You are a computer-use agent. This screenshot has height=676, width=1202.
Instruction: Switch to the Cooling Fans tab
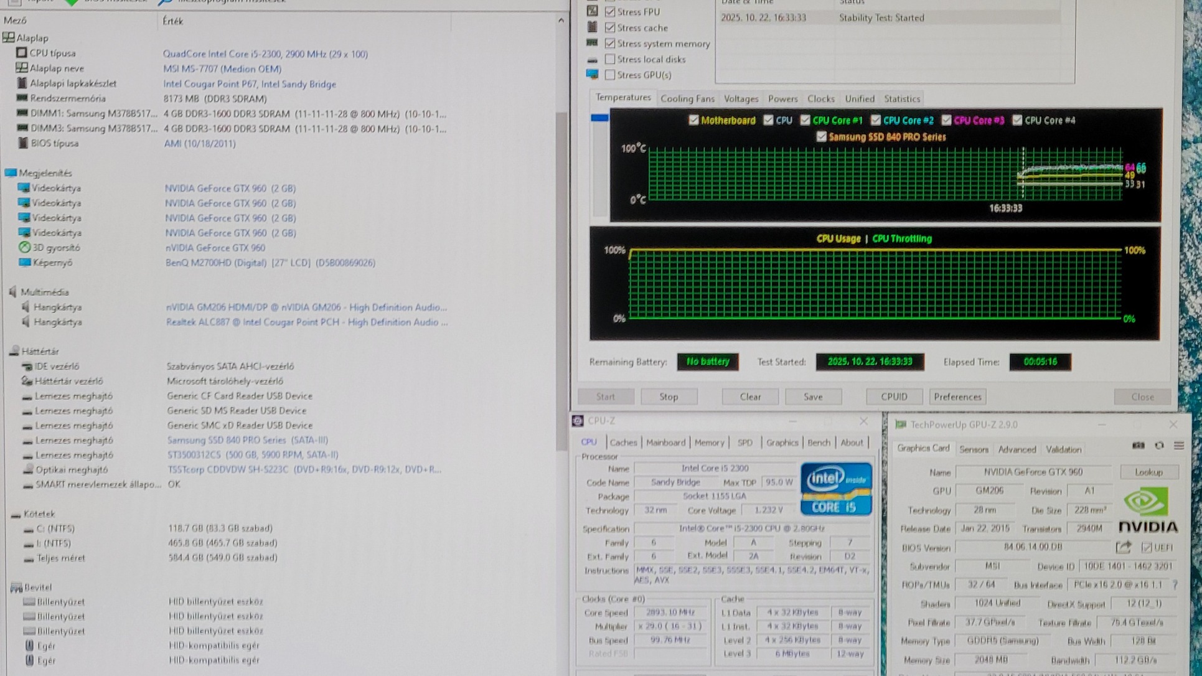(687, 98)
